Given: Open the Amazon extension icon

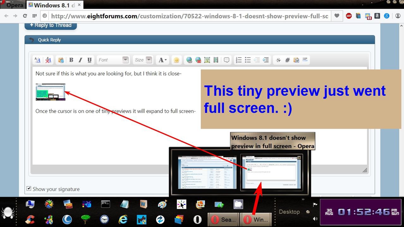Looking at the screenshot, I should [377, 16].
